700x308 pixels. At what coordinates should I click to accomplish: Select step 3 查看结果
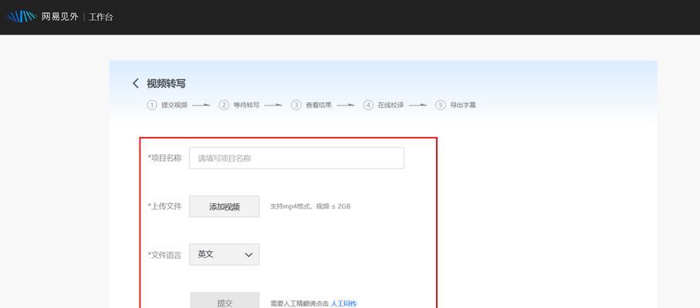click(312, 105)
